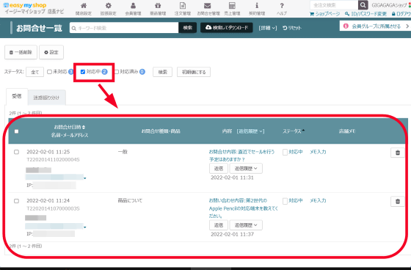Uncheck the 対応中 status filter checkbox

pyautogui.click(x=83, y=72)
